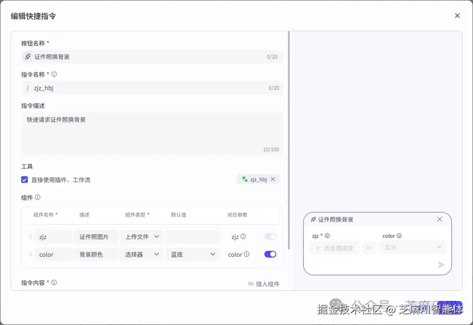The image size is (473, 325).
Task: Open the info icon beside 指令名称
Action: pyautogui.click(x=54, y=74)
